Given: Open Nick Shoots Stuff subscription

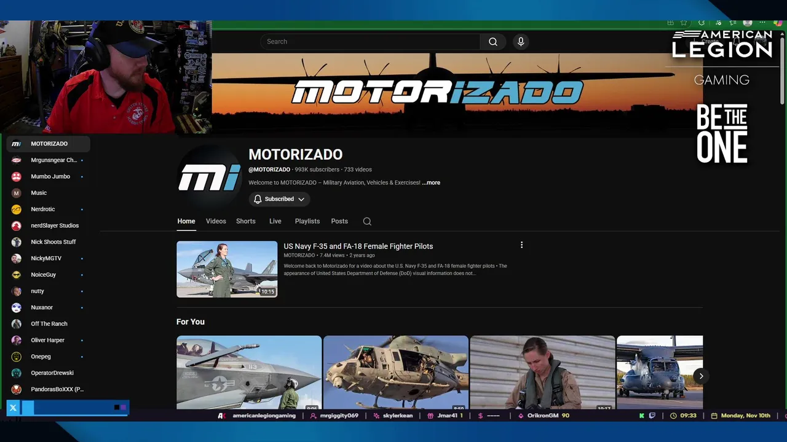Looking at the screenshot, I should [x=48, y=242].
